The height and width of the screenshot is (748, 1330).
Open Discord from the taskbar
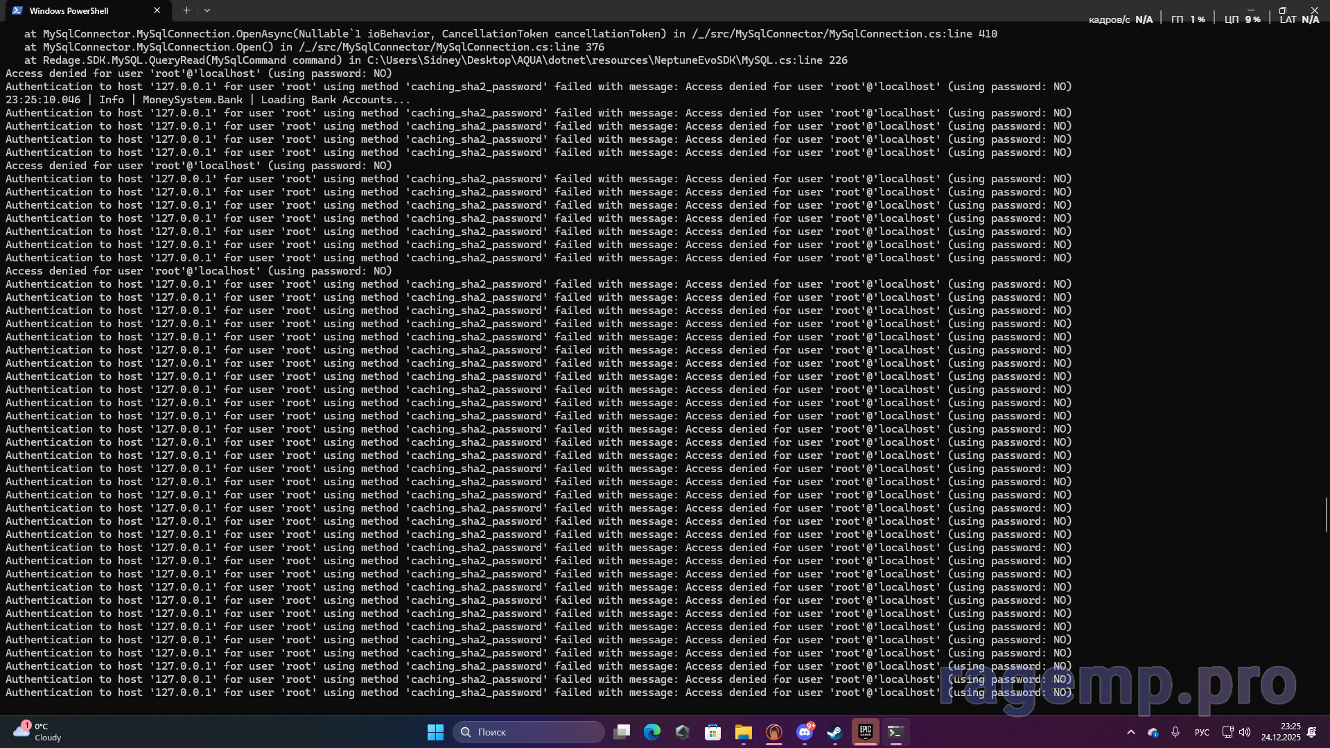pos(804,732)
